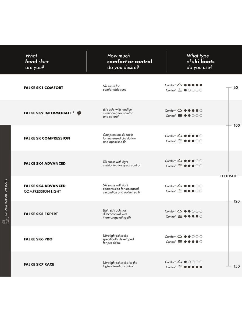Click the Comfort cloud icon in SK Compression row

tap(180, 136)
